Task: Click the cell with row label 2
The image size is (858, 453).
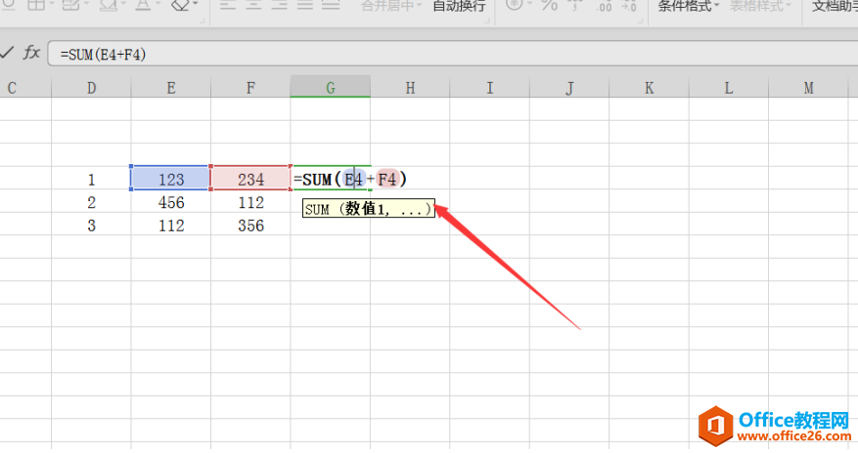Action: click(x=91, y=202)
